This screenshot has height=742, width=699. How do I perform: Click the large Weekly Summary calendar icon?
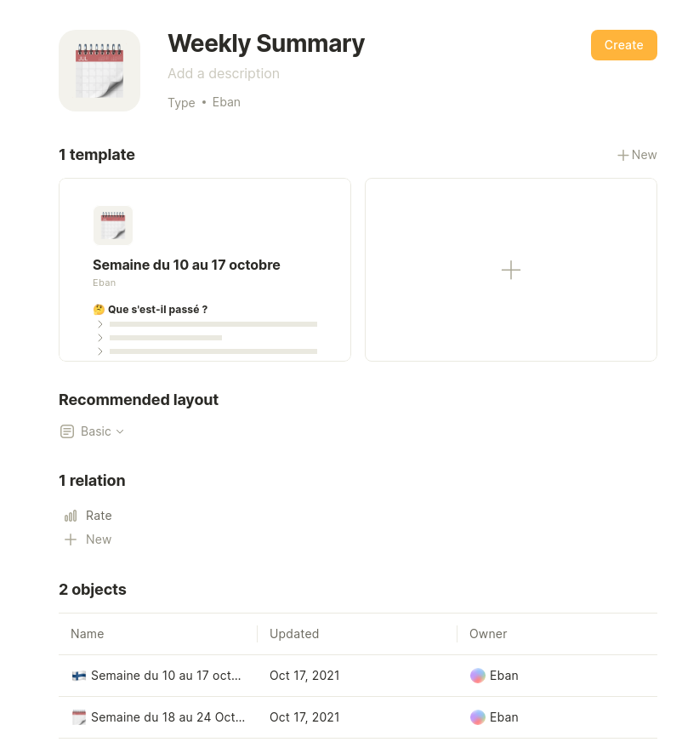tap(99, 71)
